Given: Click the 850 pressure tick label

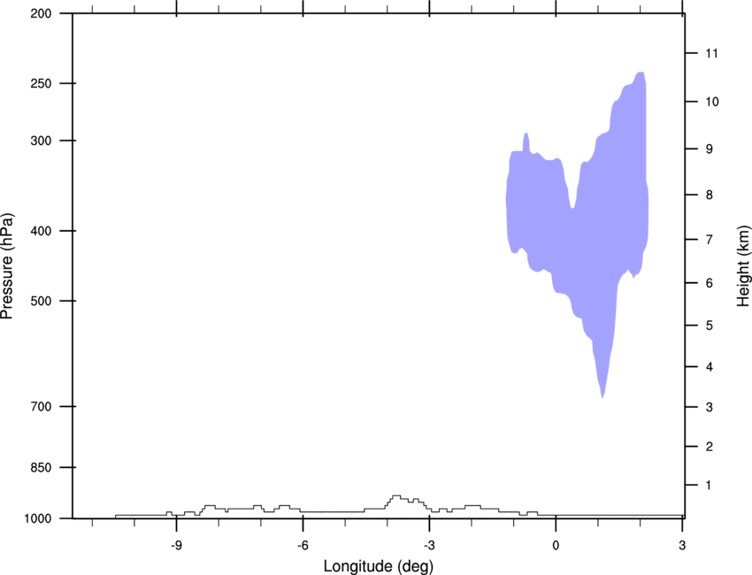Looking at the screenshot, I should coord(41,467).
